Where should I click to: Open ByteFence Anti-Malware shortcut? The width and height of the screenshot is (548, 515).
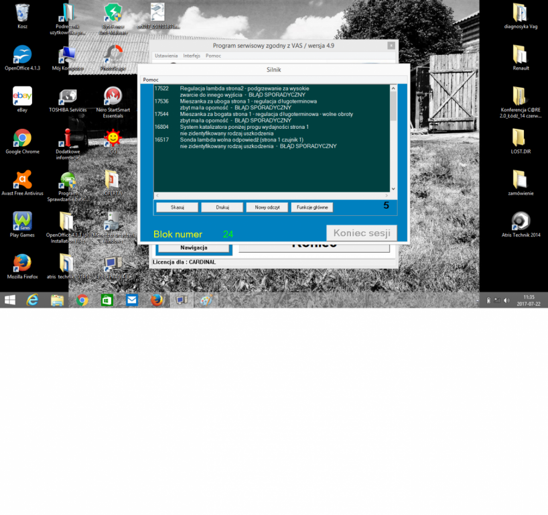coord(113,19)
